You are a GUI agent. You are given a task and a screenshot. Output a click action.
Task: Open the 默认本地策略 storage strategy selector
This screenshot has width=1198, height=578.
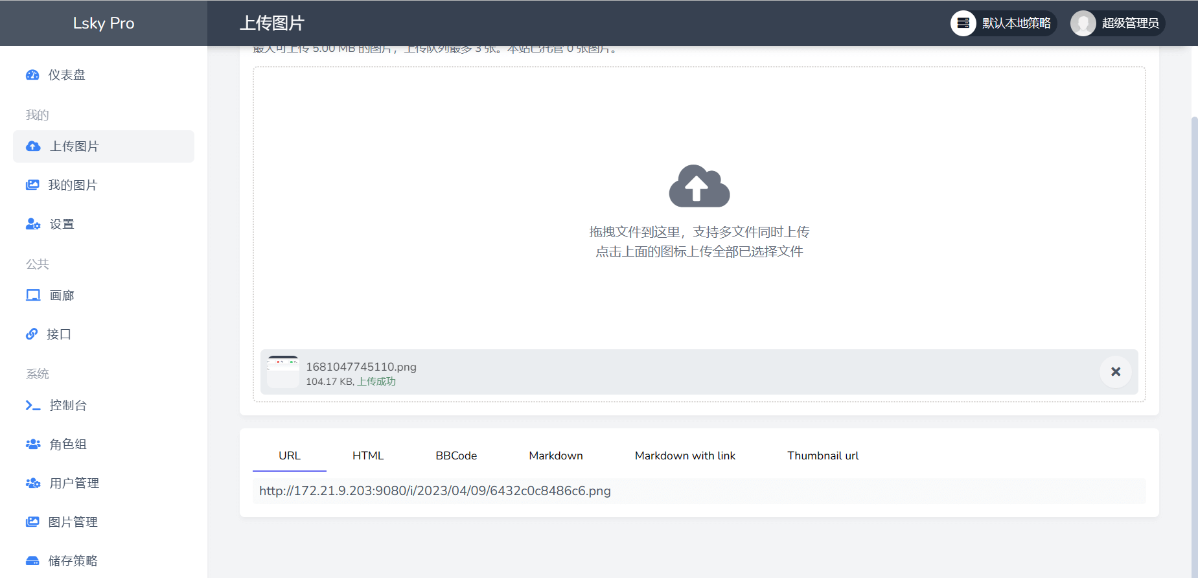[x=1003, y=23]
